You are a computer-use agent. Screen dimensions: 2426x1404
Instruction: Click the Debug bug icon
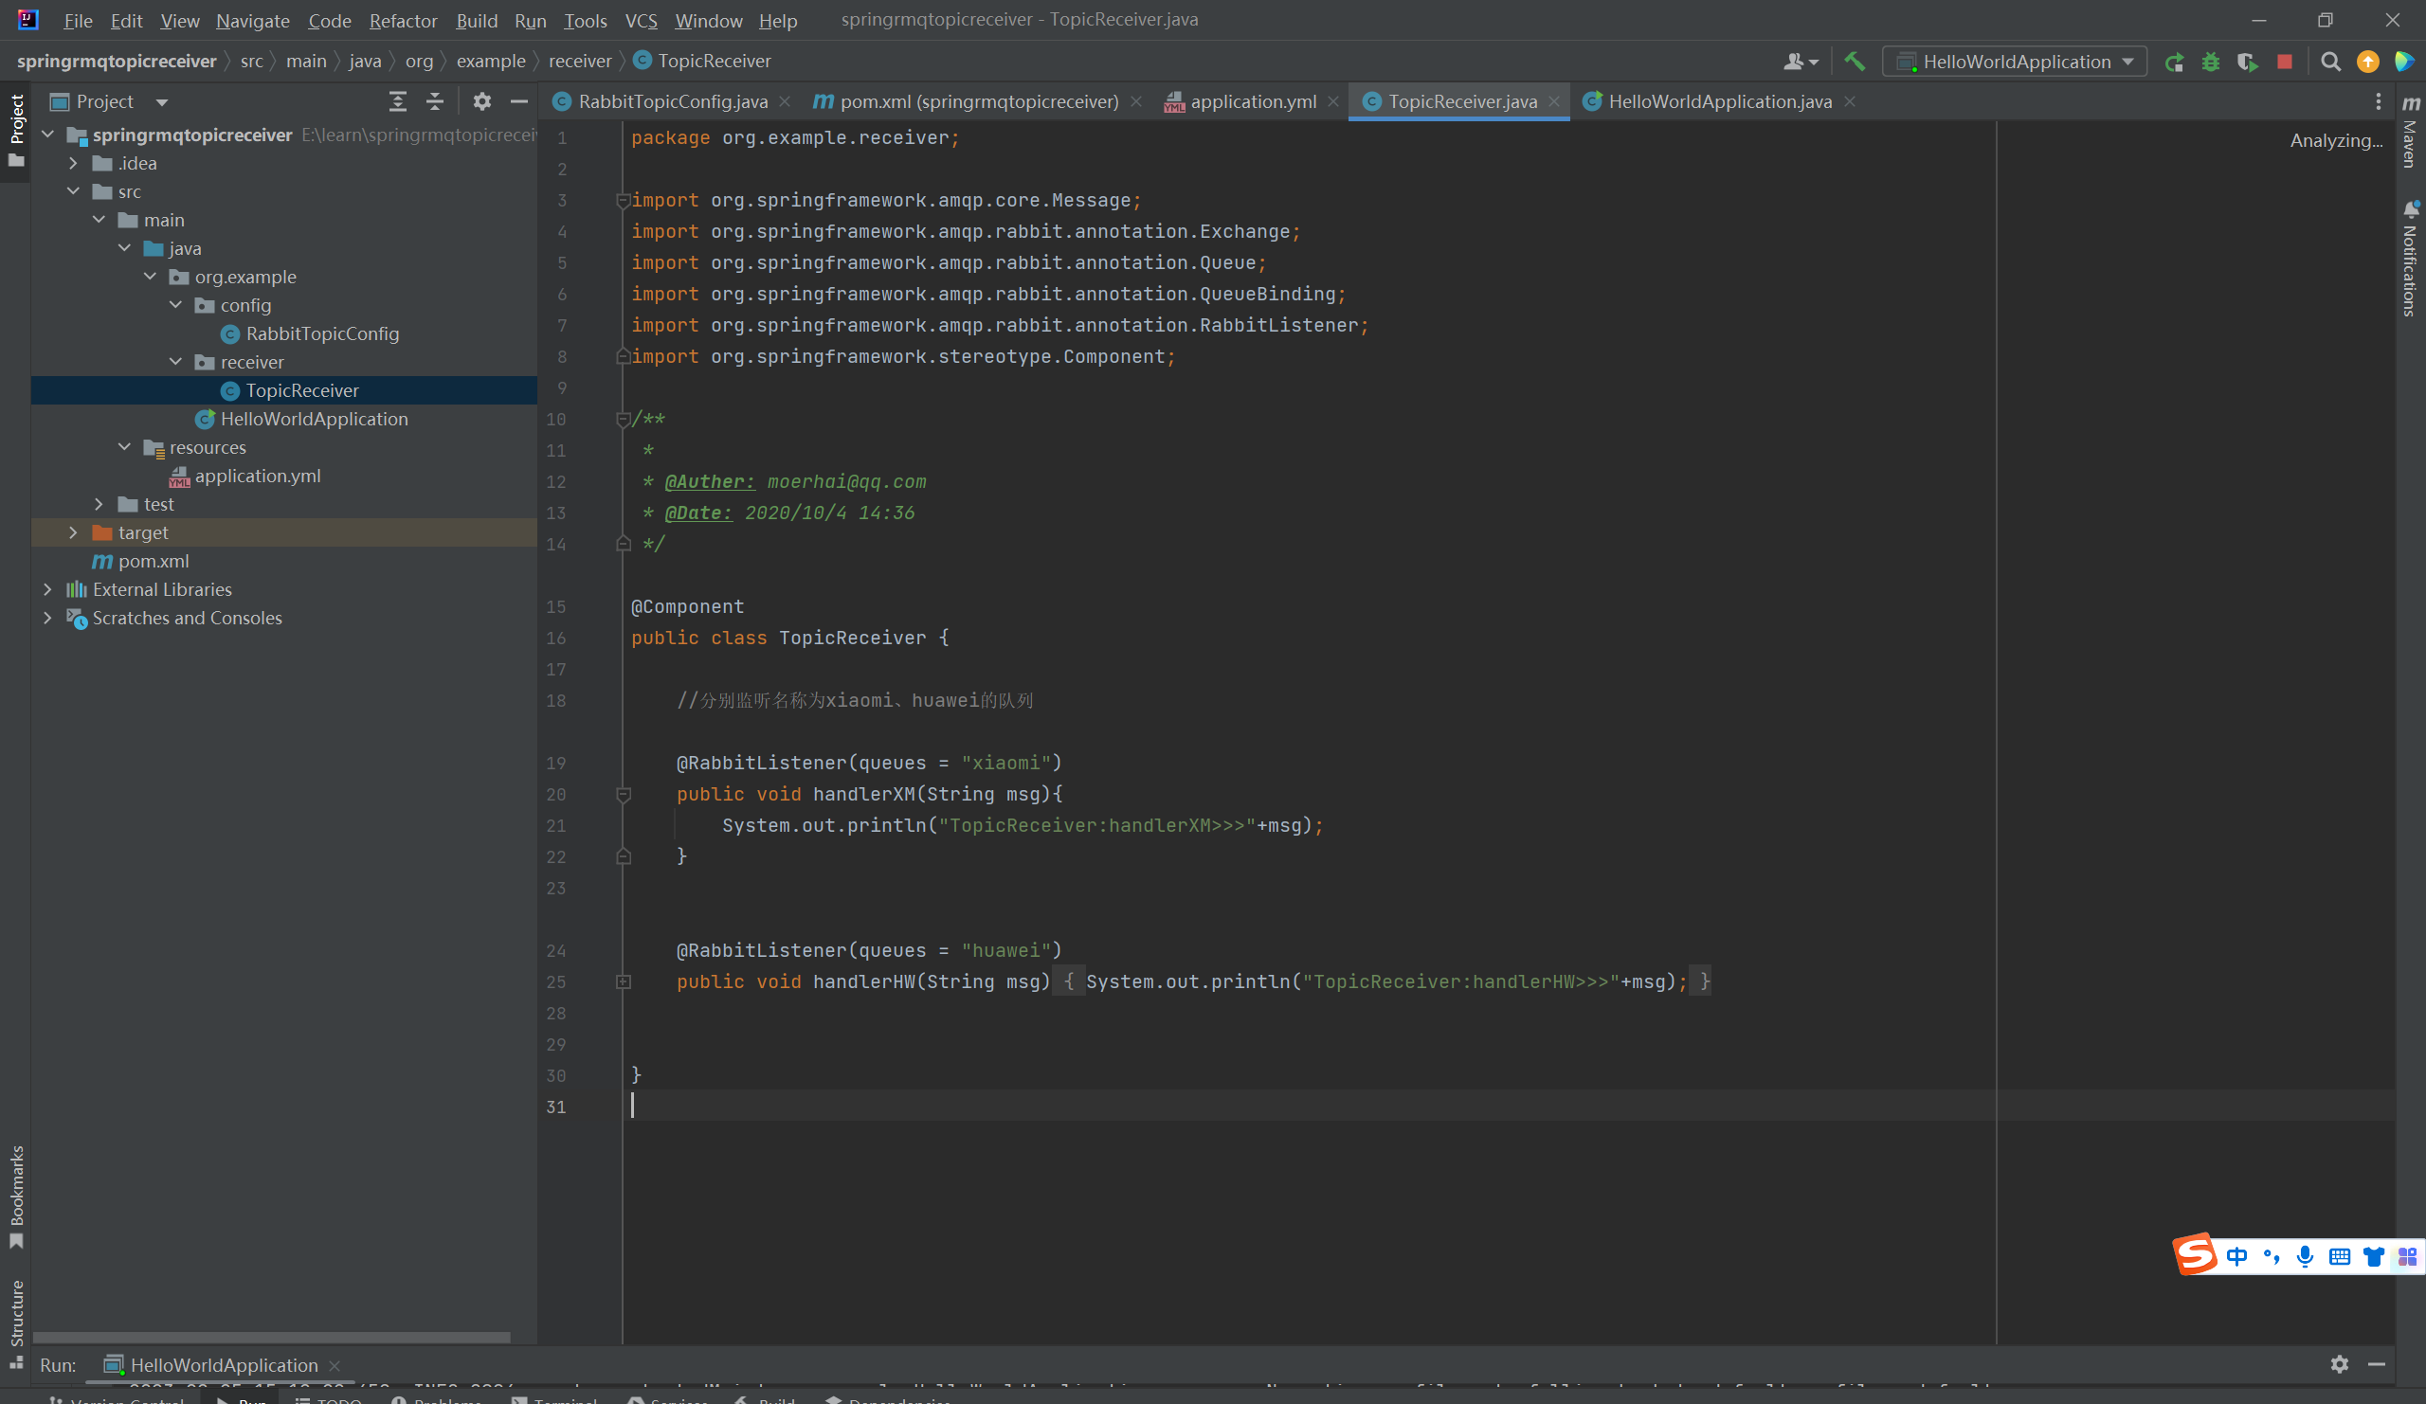(x=2210, y=63)
